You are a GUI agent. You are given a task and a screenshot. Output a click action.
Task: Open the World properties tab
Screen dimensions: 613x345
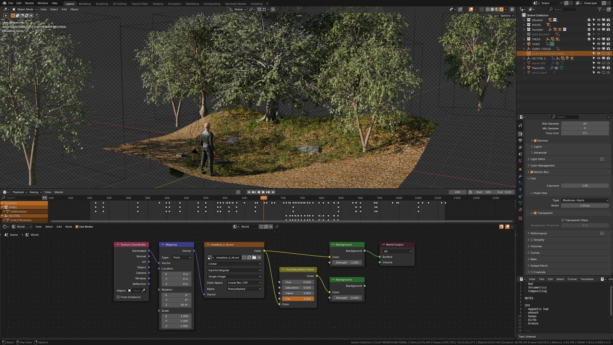pos(520,161)
